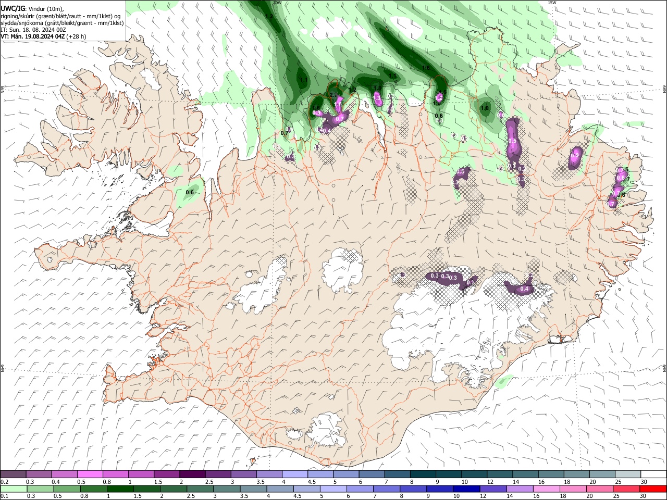The image size is (667, 500).
Task: Pick the rain legend swatch from 0.8 to 1
Action: click(x=93, y=489)
